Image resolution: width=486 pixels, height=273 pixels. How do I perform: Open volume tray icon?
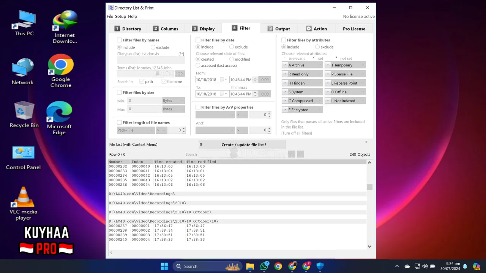pyautogui.click(x=425, y=266)
